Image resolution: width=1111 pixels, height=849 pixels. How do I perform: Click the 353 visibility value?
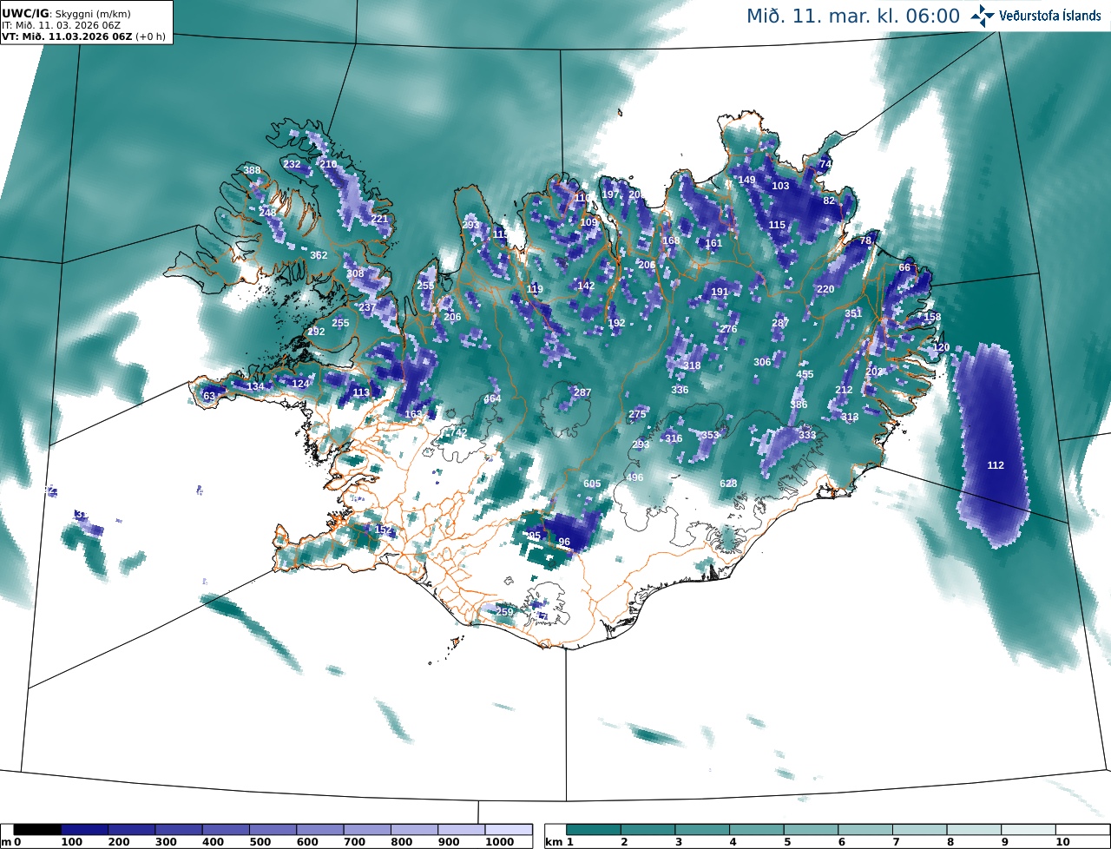710,435
